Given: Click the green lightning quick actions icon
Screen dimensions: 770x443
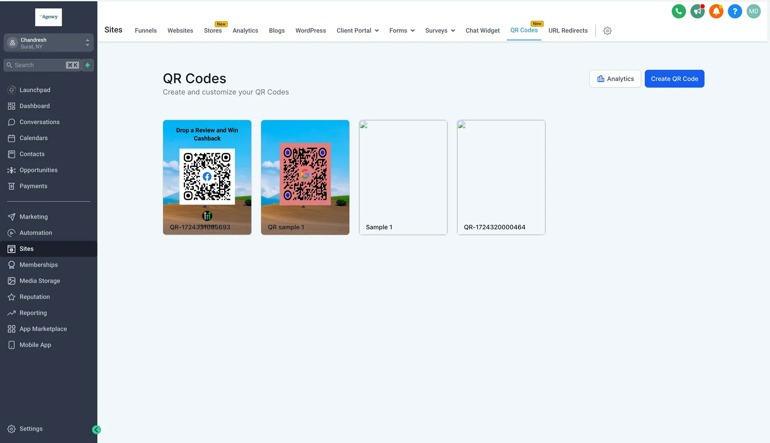Looking at the screenshot, I should tap(88, 65).
